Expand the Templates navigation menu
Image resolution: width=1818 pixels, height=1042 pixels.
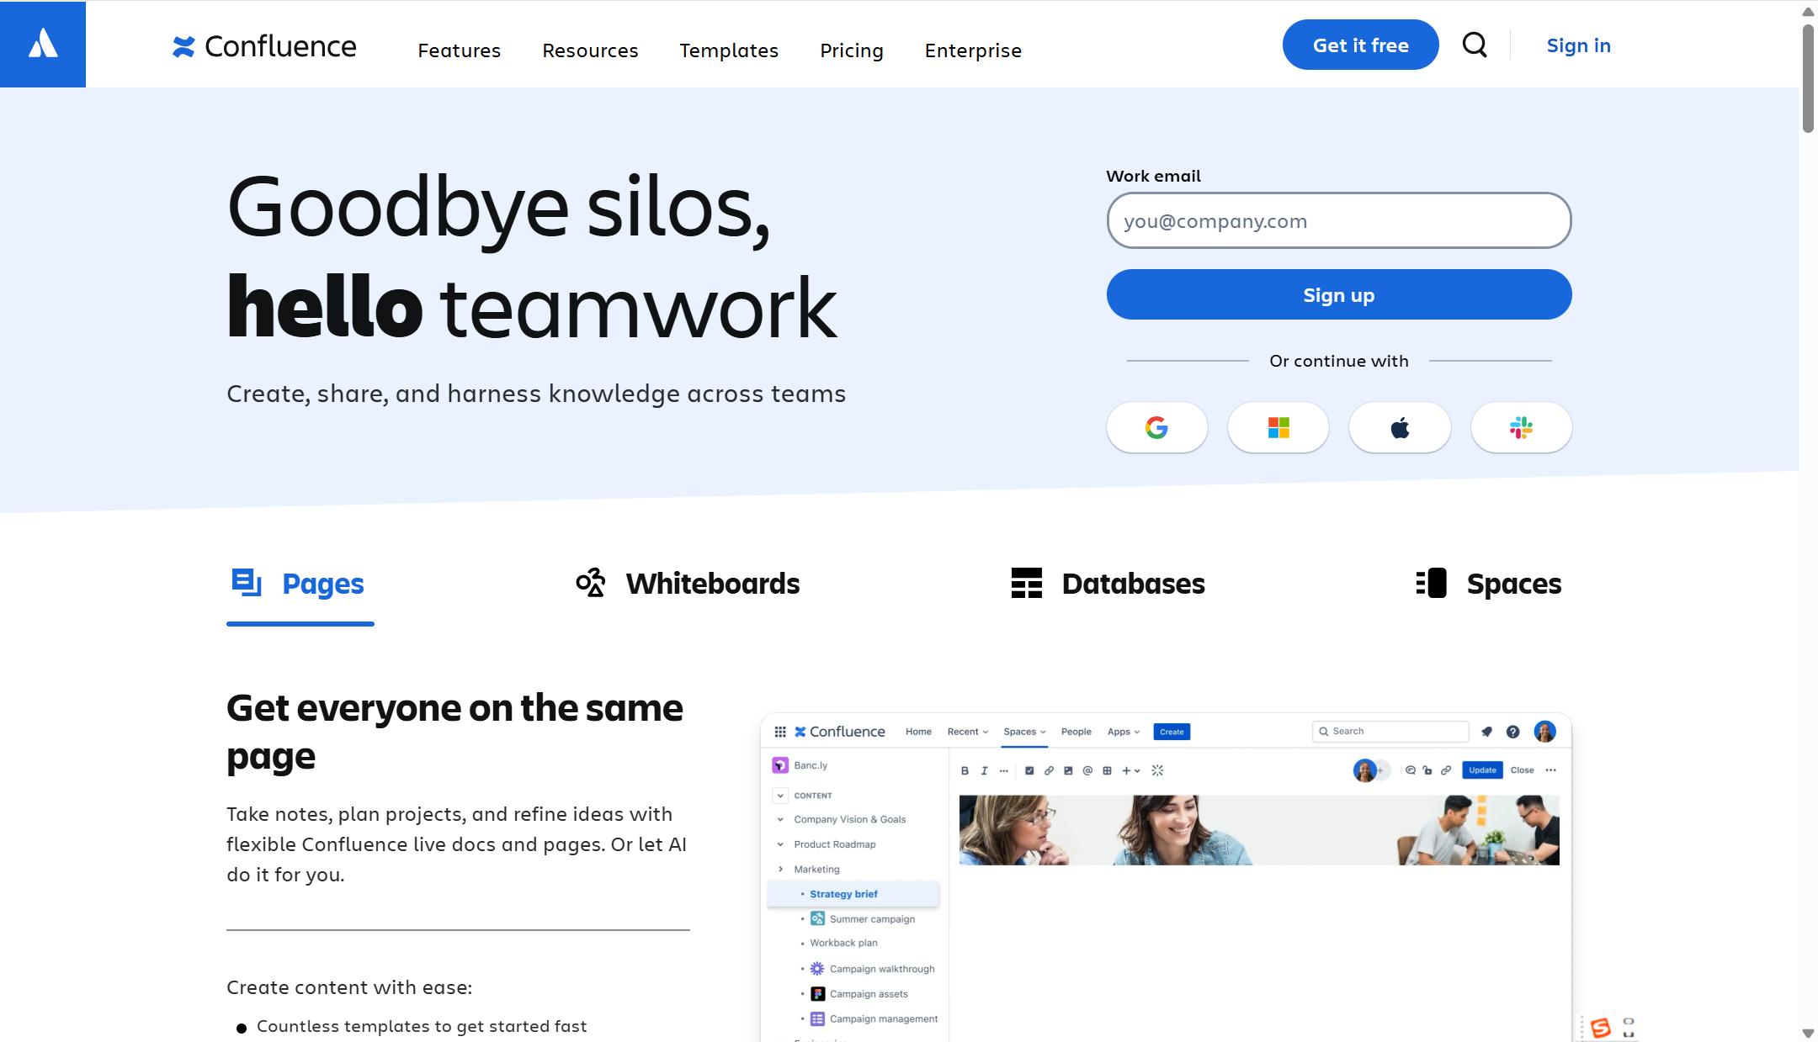[x=729, y=50]
